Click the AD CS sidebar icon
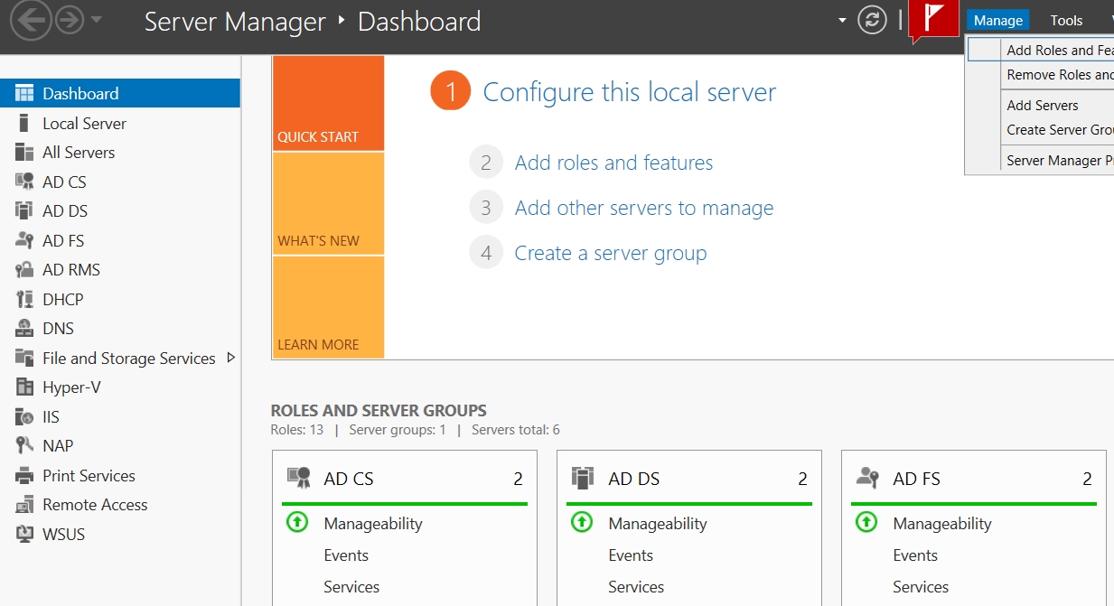Screen dimensions: 1114x606 (x=24, y=182)
